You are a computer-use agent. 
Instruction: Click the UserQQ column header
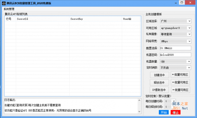[x=131, y=19]
